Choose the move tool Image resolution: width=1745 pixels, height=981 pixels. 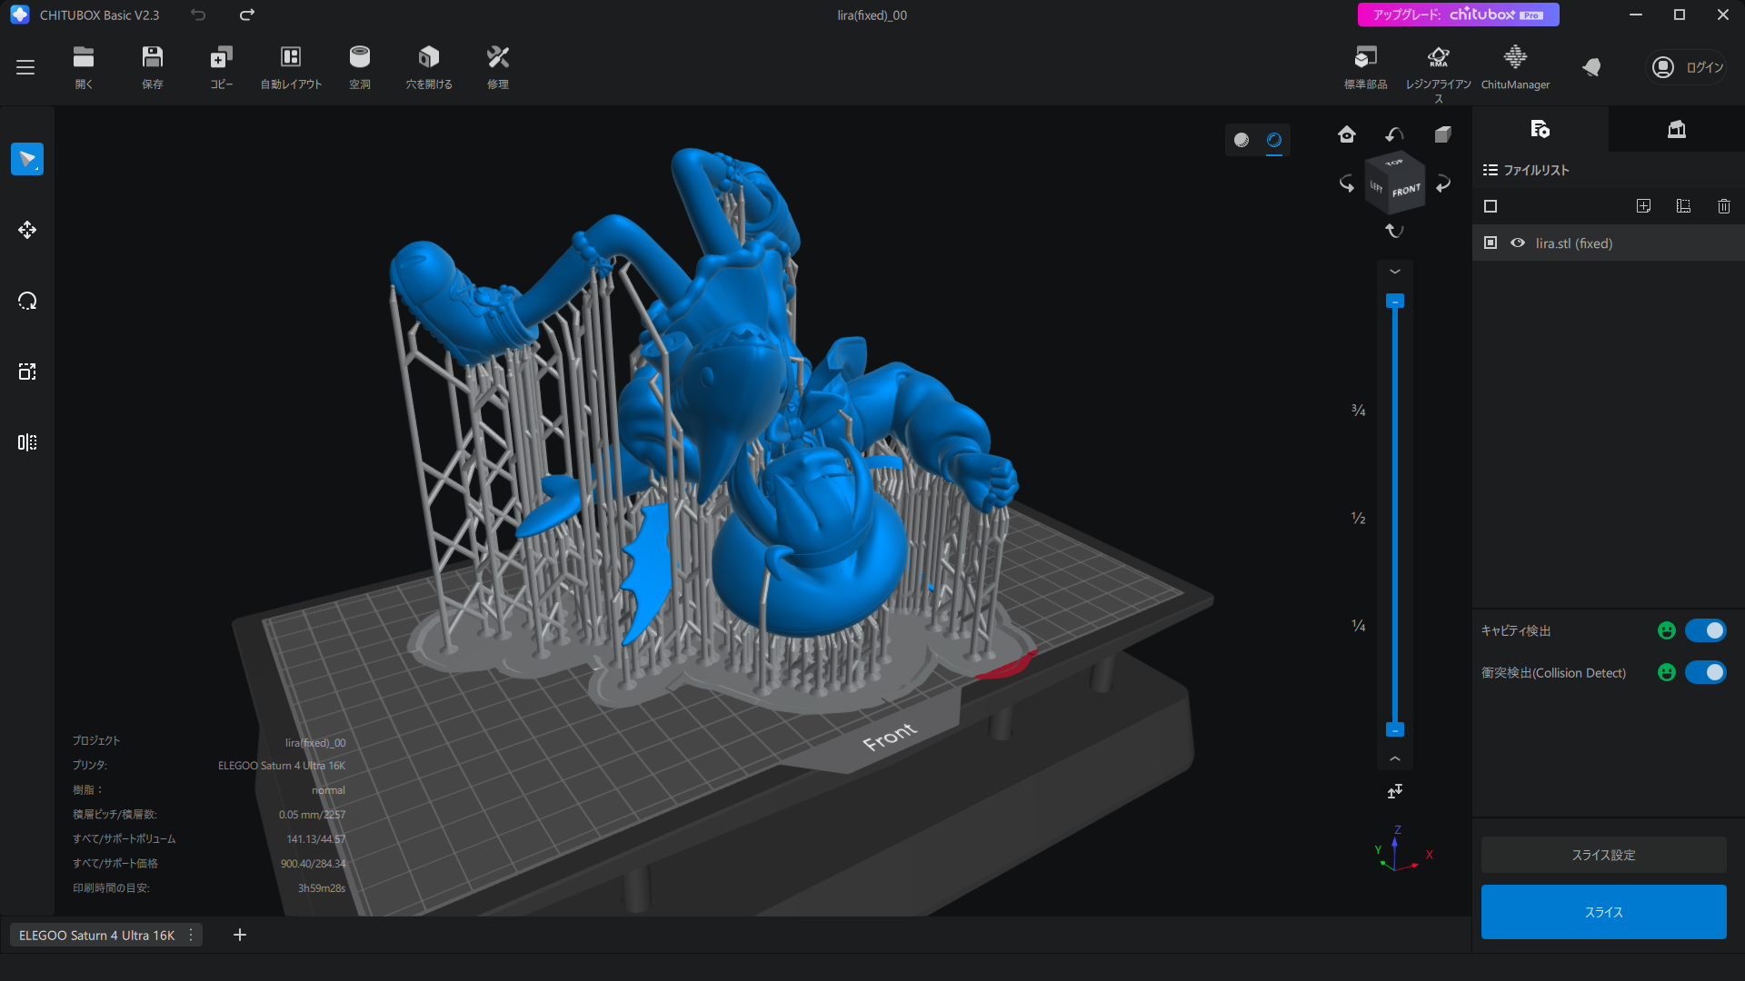pyautogui.click(x=27, y=230)
